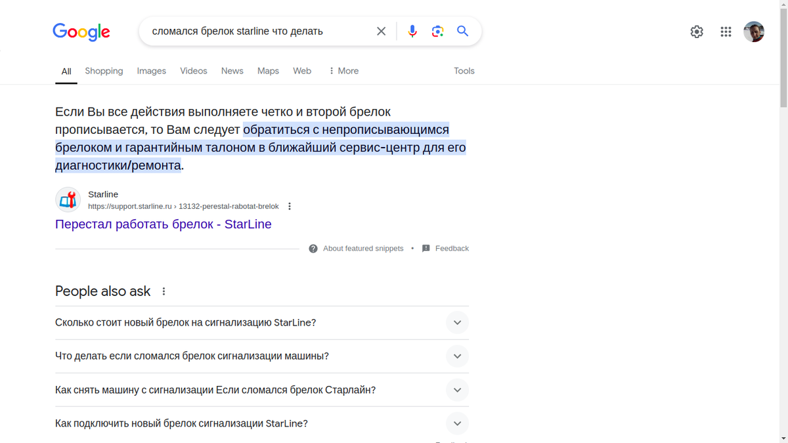
Task: Open 'Перестал работать брелок - StarLine' link
Action: coord(164,224)
